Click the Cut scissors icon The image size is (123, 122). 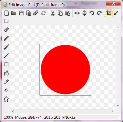point(53,13)
